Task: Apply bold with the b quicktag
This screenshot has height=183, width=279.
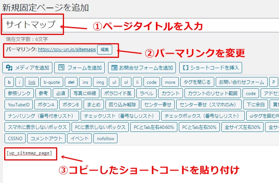Action: click(x=9, y=82)
